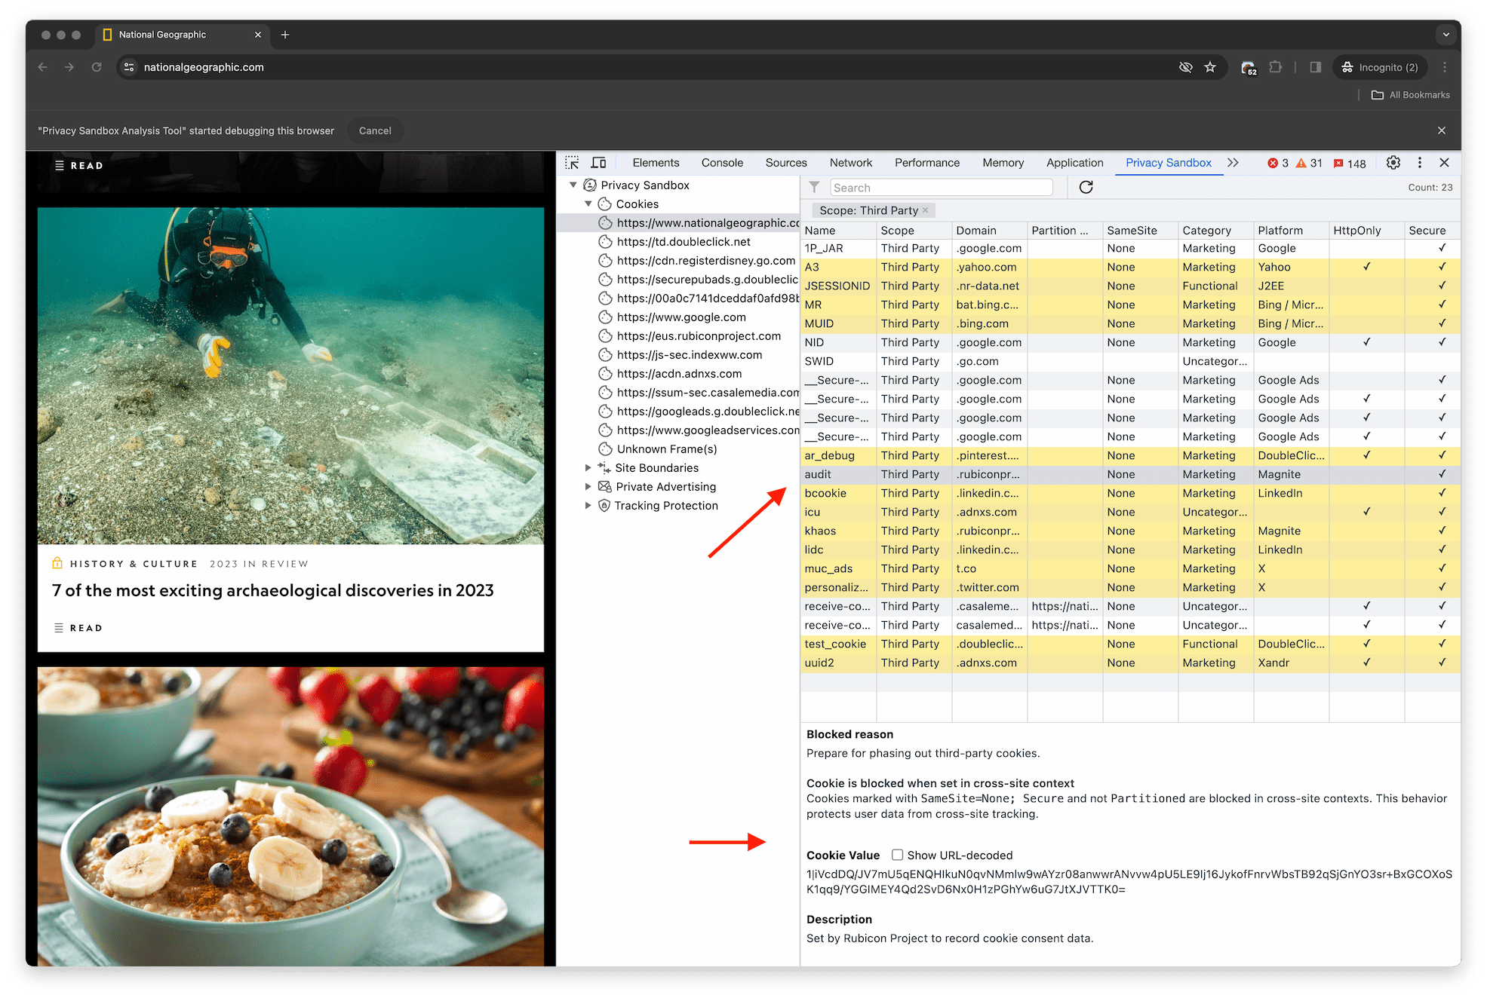
Task: Click the DevTools settings gear icon
Action: [x=1393, y=164]
